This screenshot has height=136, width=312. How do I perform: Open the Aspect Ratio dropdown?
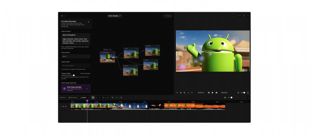(x=76, y=65)
